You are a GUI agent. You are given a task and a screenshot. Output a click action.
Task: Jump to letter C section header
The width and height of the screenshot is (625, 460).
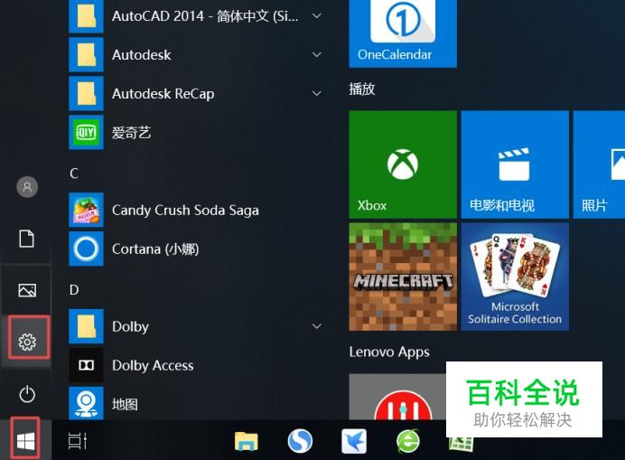tap(74, 174)
